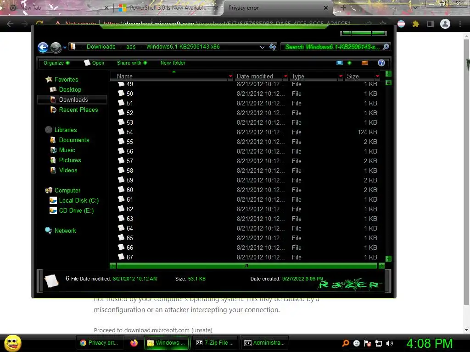Sort by the Date modified column
Screen dimensions: 470x352
[255, 77]
